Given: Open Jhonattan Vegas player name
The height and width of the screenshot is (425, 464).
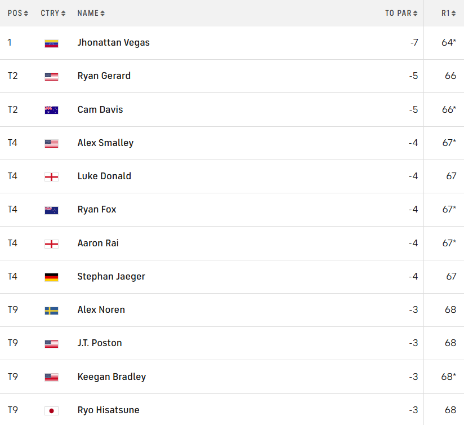Looking at the screenshot, I should click(113, 43).
